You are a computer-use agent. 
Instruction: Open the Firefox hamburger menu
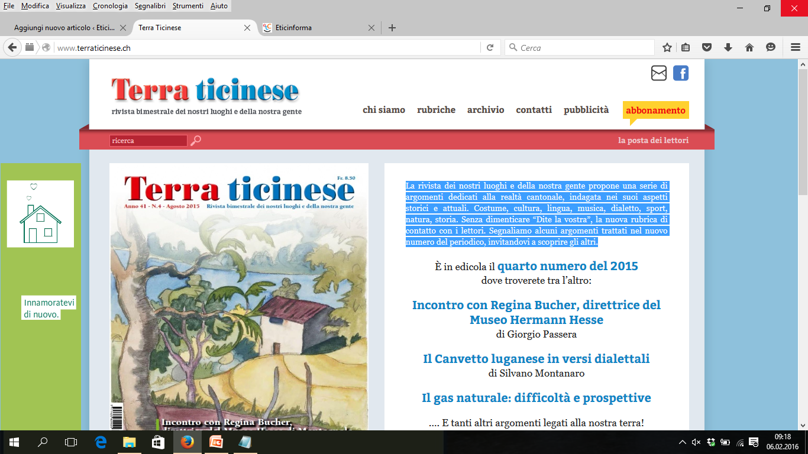coord(796,48)
